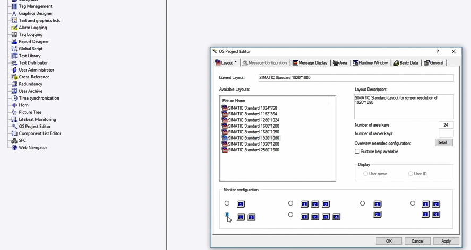Close the OS Project Editor dialog
Screen dimensions: 471x250
[453, 51]
